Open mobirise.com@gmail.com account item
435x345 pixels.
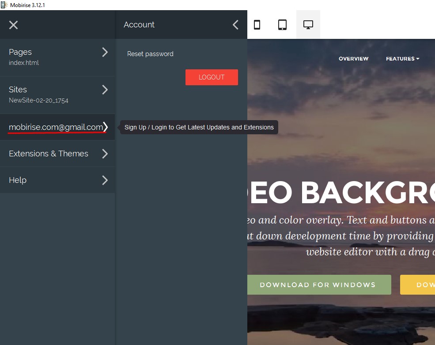click(55, 127)
